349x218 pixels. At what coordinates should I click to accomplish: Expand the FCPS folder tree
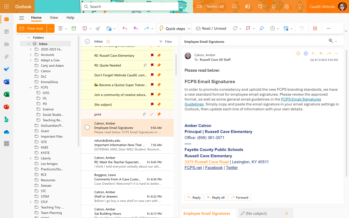(31, 87)
